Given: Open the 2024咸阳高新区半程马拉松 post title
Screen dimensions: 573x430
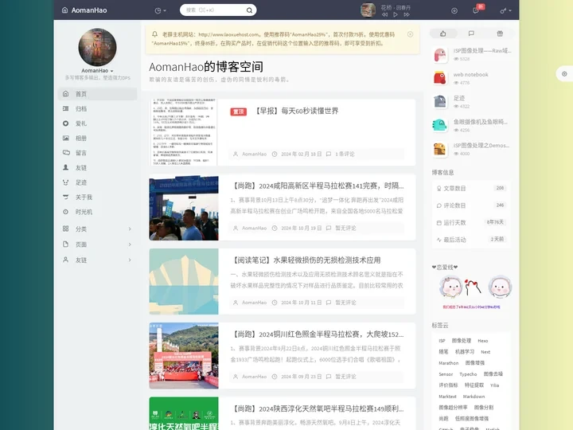Looking at the screenshot, I should [318, 186].
